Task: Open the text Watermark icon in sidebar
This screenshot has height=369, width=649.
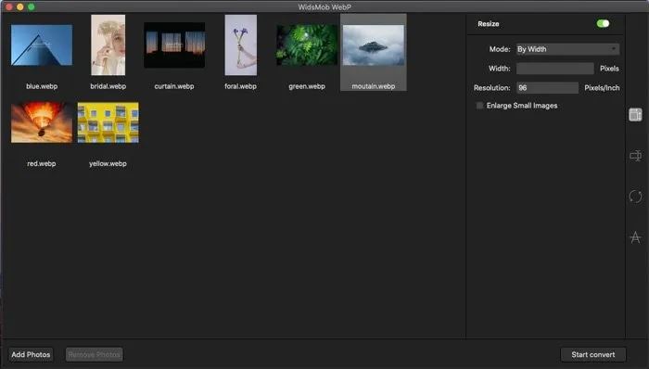Action: (x=635, y=237)
